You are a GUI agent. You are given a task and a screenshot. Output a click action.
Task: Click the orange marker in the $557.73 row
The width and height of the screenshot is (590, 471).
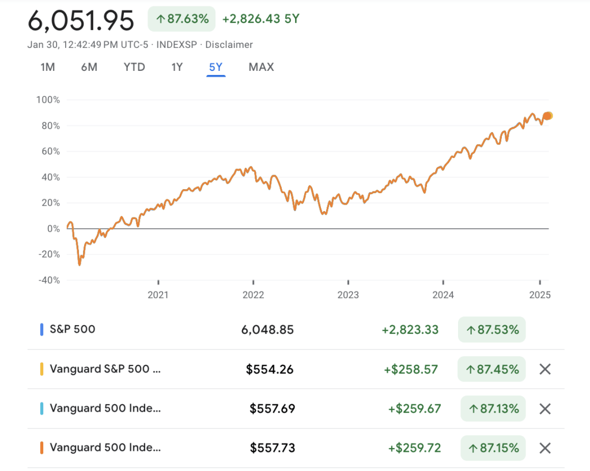[41, 448]
